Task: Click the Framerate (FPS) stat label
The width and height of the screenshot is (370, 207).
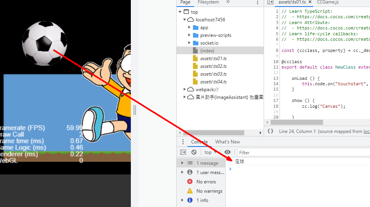Action: [x=23, y=128]
